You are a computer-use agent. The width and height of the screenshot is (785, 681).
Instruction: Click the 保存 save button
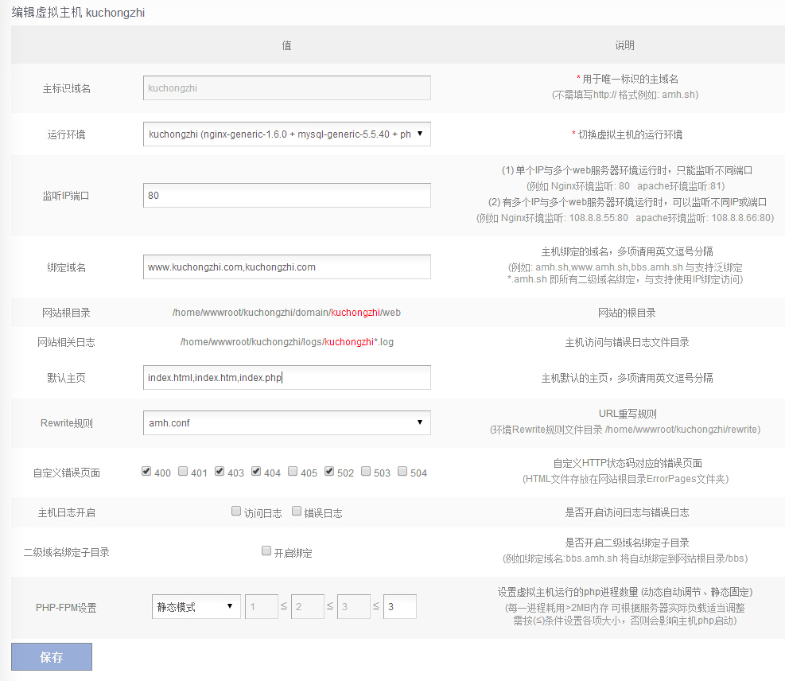[x=52, y=657]
